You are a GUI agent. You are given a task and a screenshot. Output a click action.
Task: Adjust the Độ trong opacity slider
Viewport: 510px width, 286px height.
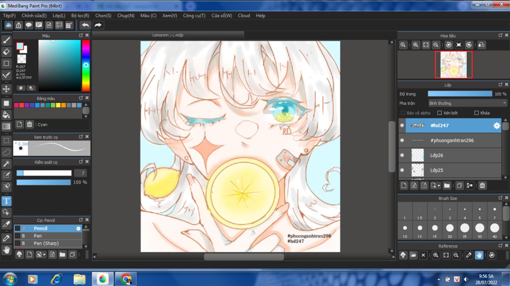[x=460, y=94]
